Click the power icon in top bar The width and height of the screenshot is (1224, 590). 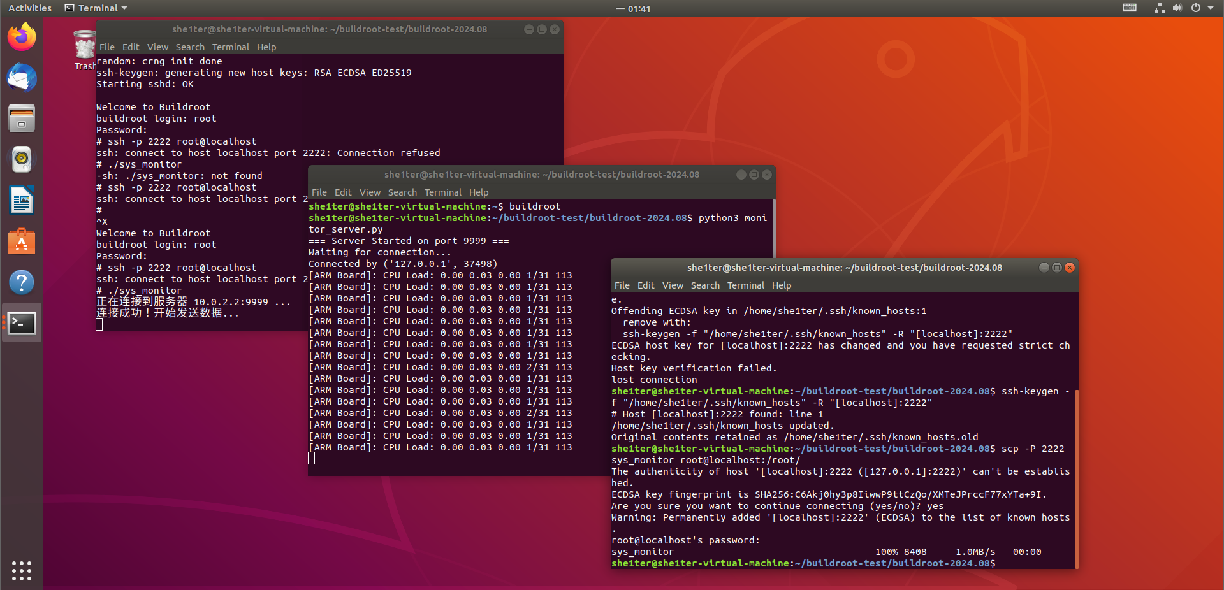1196,8
